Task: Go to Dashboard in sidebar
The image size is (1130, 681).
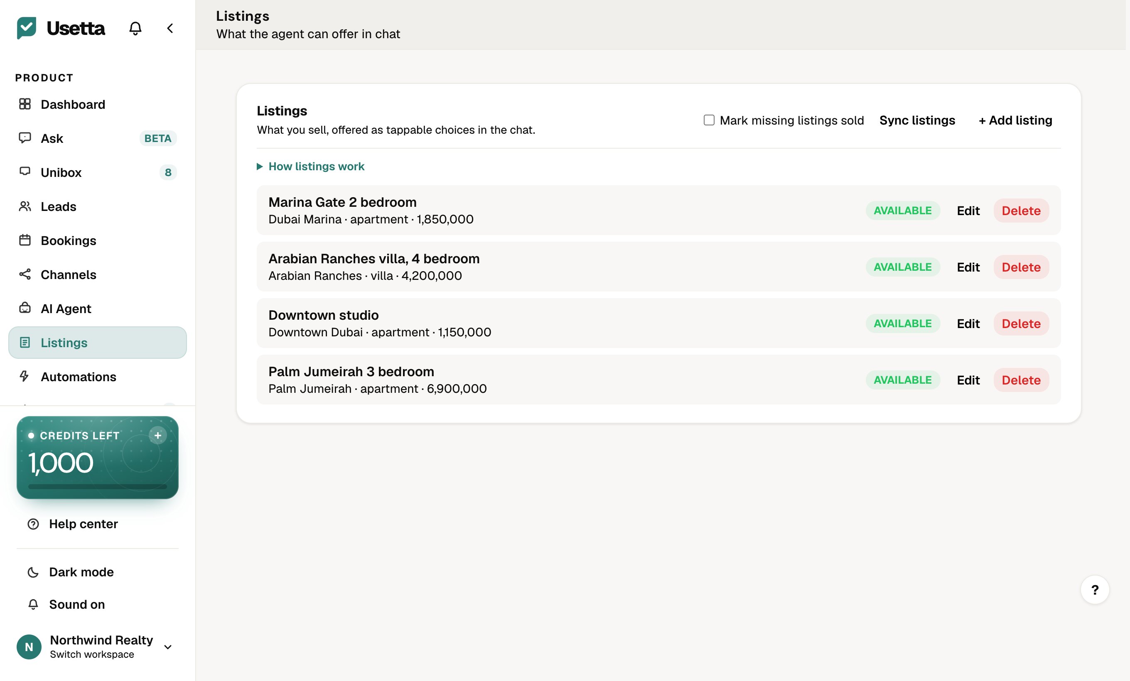Action: point(97,104)
